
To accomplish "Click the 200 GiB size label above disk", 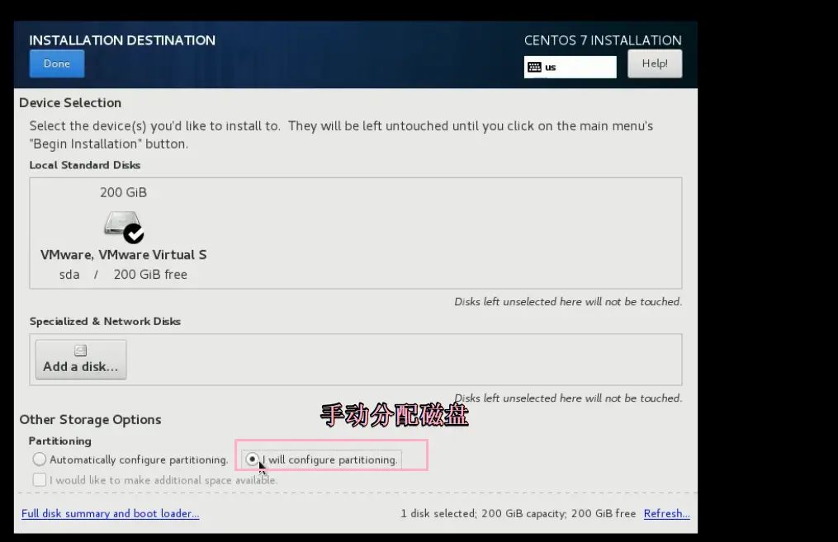I will pos(124,192).
